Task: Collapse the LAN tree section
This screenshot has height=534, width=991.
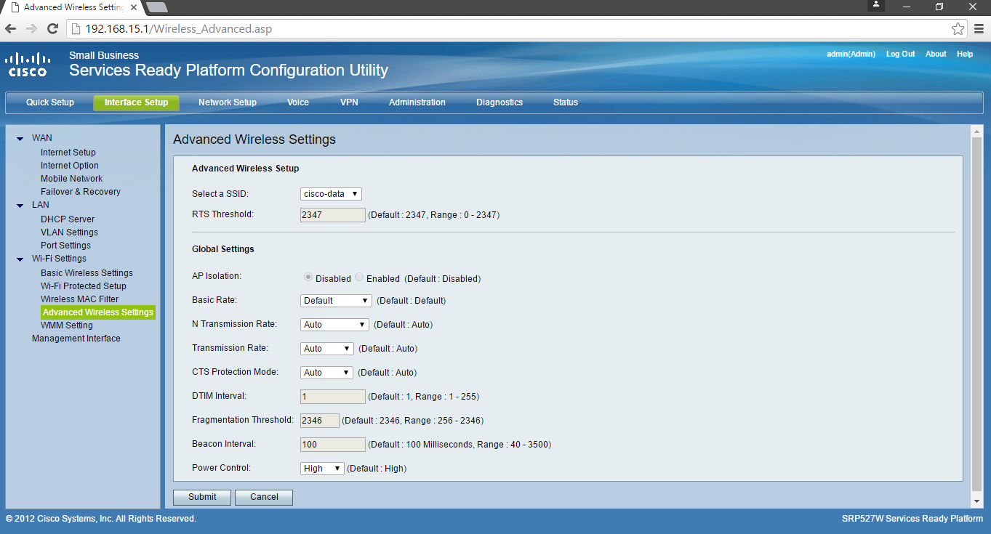Action: 20,206
